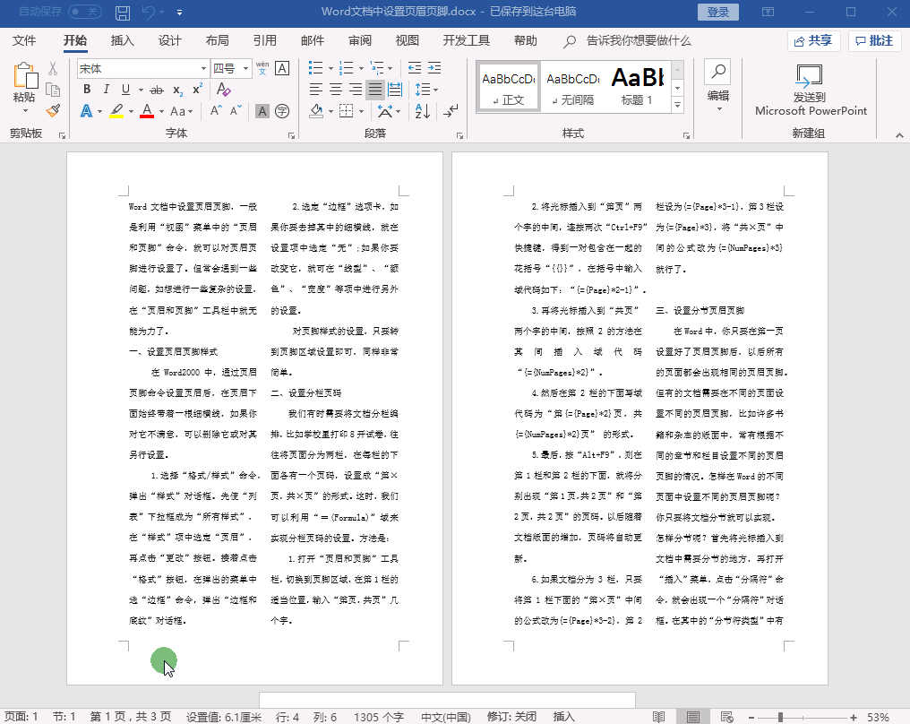Click the sort A-Z icon
The width and height of the screenshot is (910, 724).
[424, 111]
